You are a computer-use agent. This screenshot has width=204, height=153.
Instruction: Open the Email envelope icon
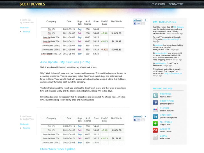[155, 137]
